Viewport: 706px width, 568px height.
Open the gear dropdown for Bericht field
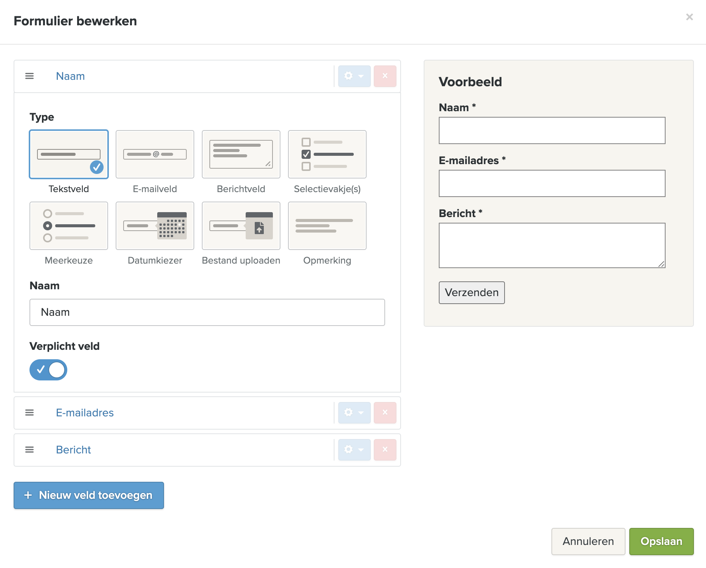[x=354, y=450]
